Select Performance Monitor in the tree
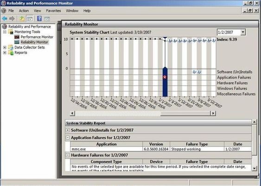 pyautogui.click(x=37, y=37)
